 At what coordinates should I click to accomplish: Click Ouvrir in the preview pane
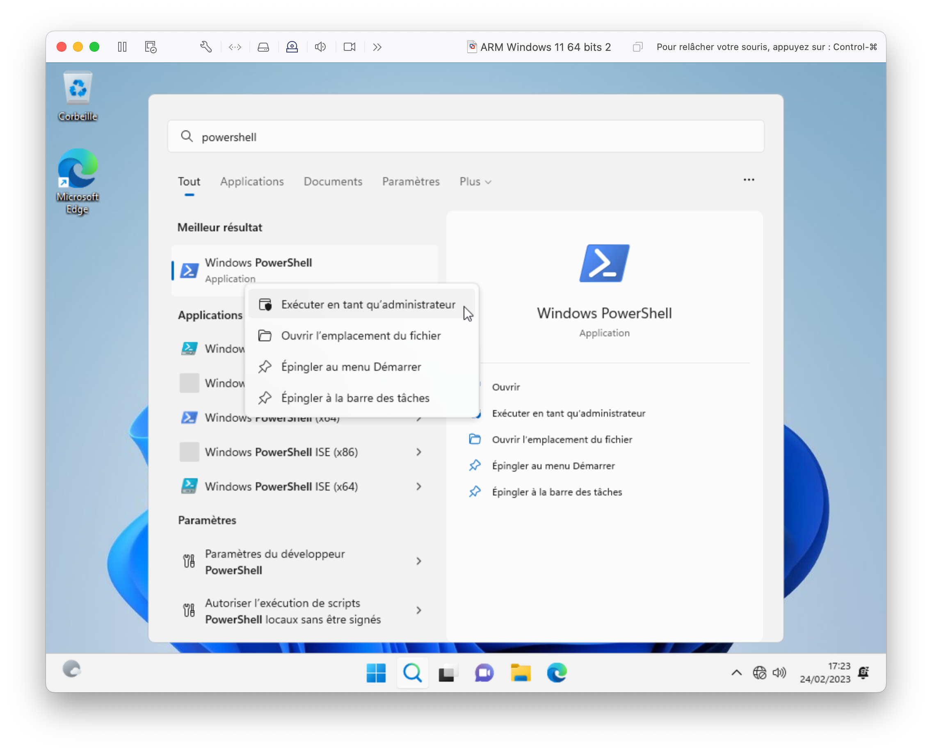(x=506, y=387)
